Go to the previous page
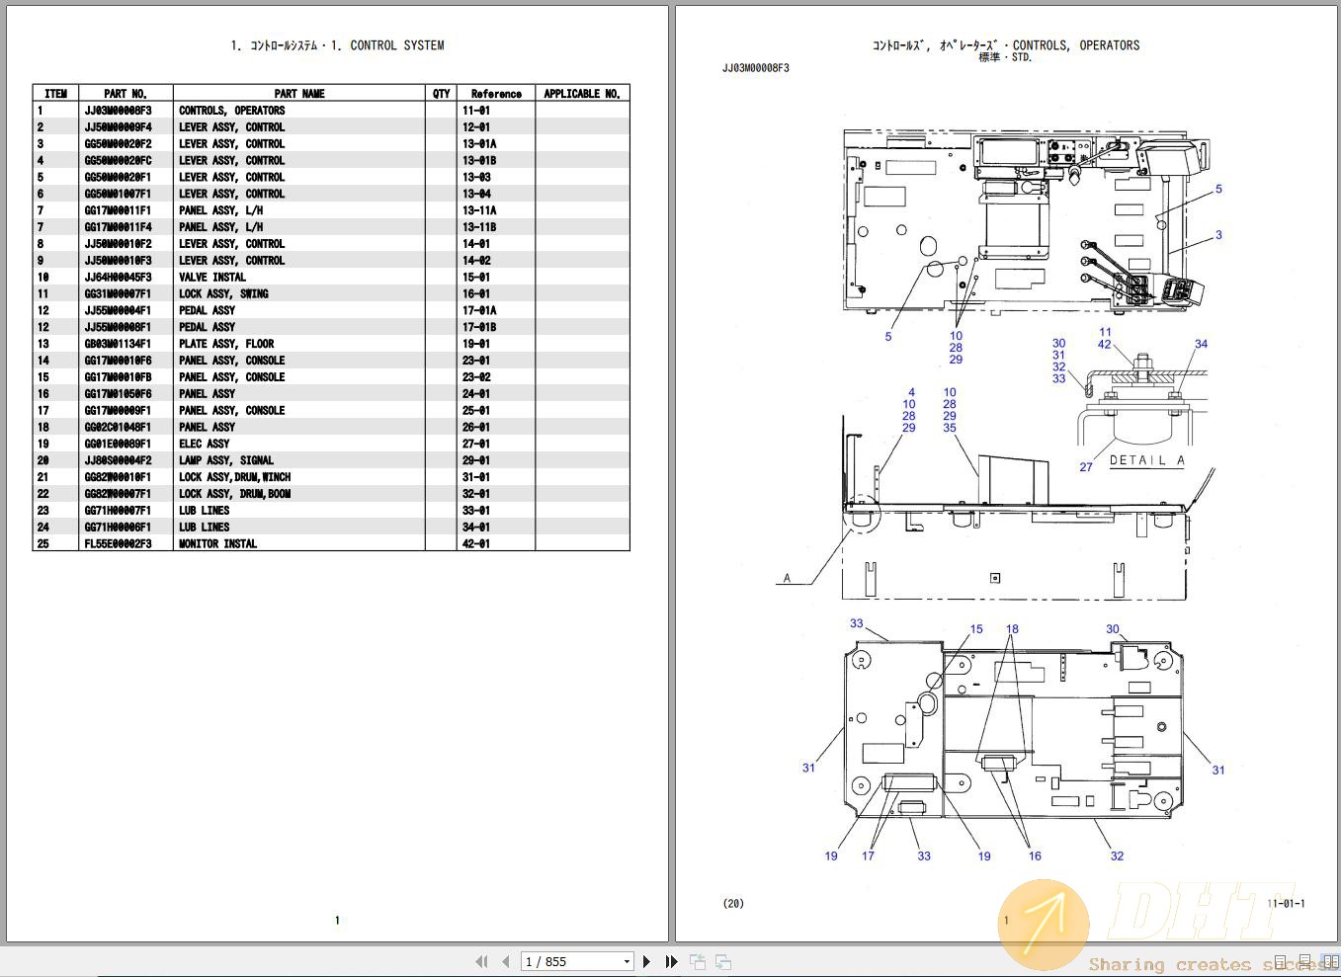 click(x=506, y=961)
